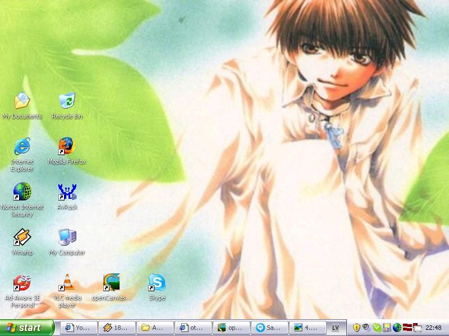Select the Skype desktop shortcut
Screen dimensions: 449x336
click(x=157, y=287)
